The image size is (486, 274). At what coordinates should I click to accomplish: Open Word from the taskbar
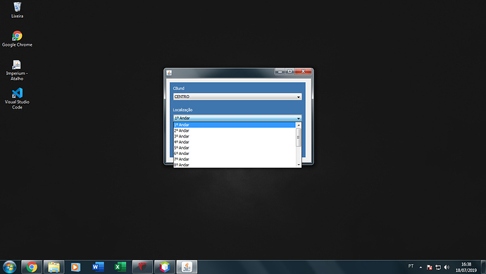pos(98,267)
